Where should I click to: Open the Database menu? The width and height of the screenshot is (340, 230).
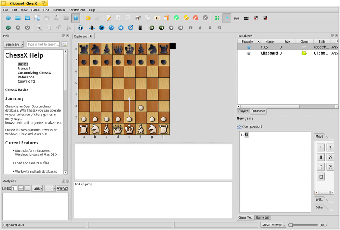[x=59, y=10]
